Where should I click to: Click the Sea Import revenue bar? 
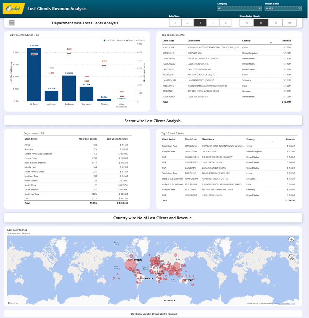pyautogui.click(x=87, y=94)
